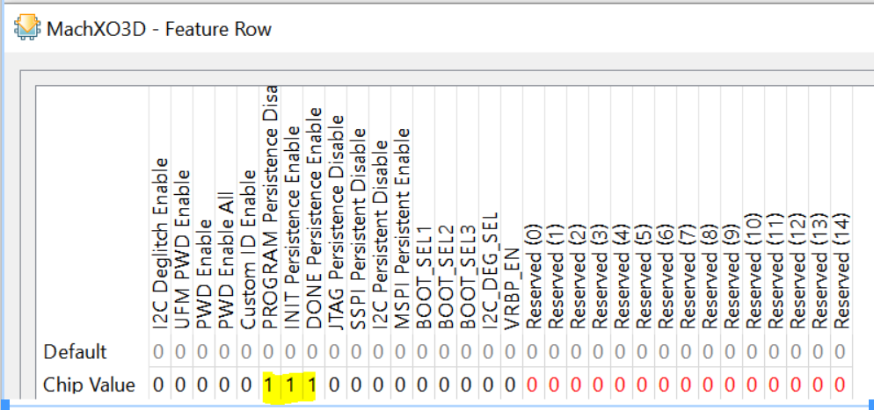Toggle the PWD Enable All chip value
This screenshot has width=874, height=410.
click(x=224, y=385)
